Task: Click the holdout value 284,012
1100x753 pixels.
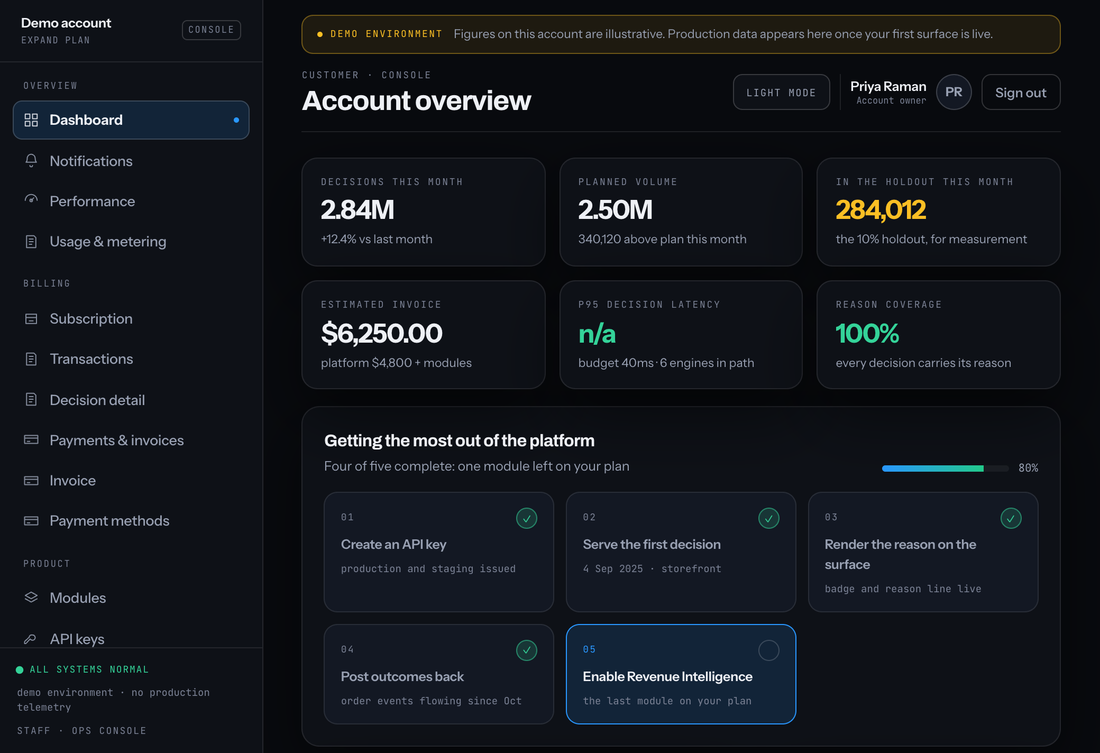Action: click(x=881, y=209)
